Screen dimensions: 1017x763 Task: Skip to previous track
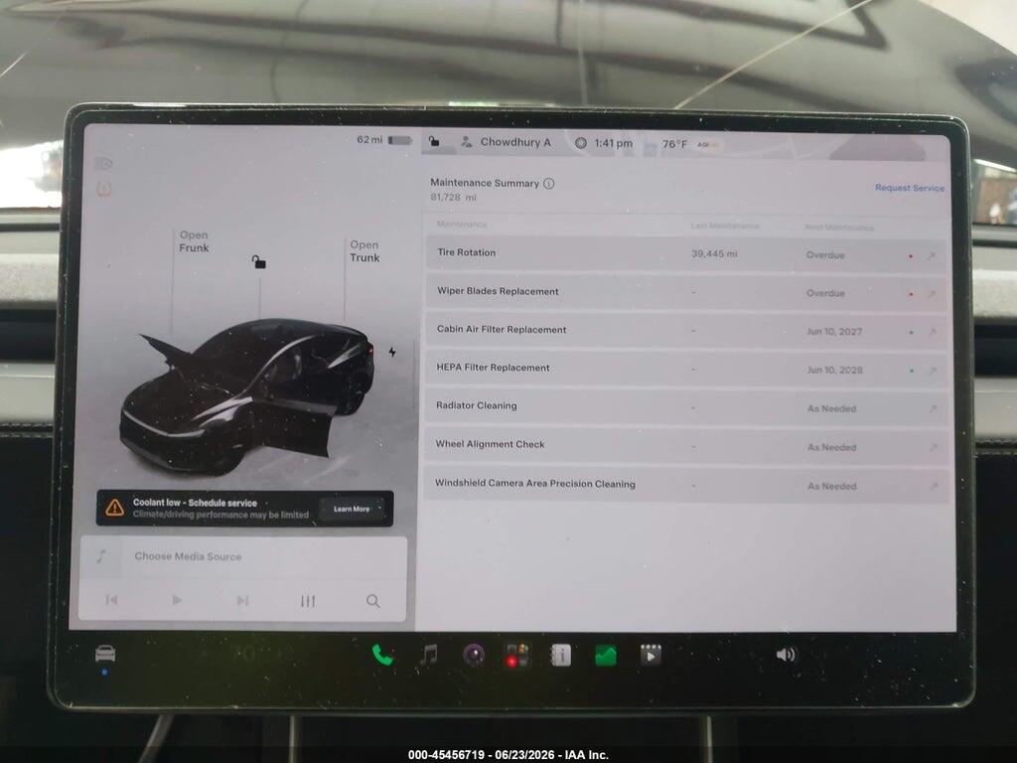(x=111, y=600)
